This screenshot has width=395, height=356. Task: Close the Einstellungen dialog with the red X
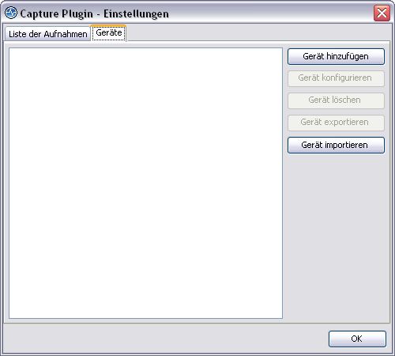point(382,13)
